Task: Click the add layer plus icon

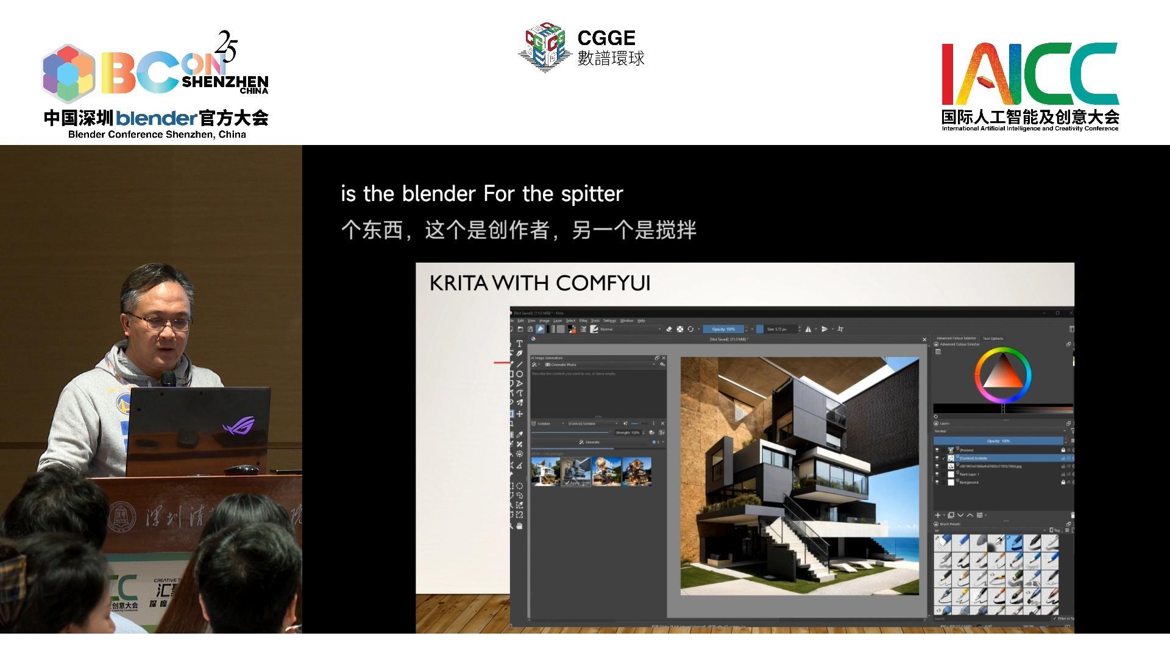Action: [x=938, y=515]
